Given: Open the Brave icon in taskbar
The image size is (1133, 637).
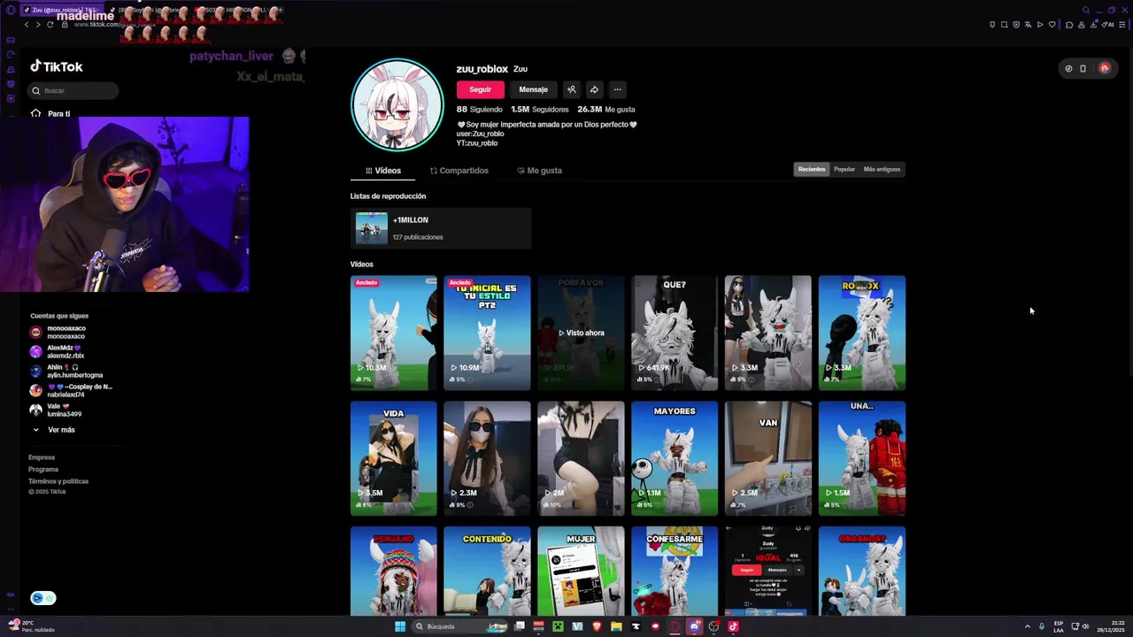Looking at the screenshot, I should pyautogui.click(x=597, y=626).
